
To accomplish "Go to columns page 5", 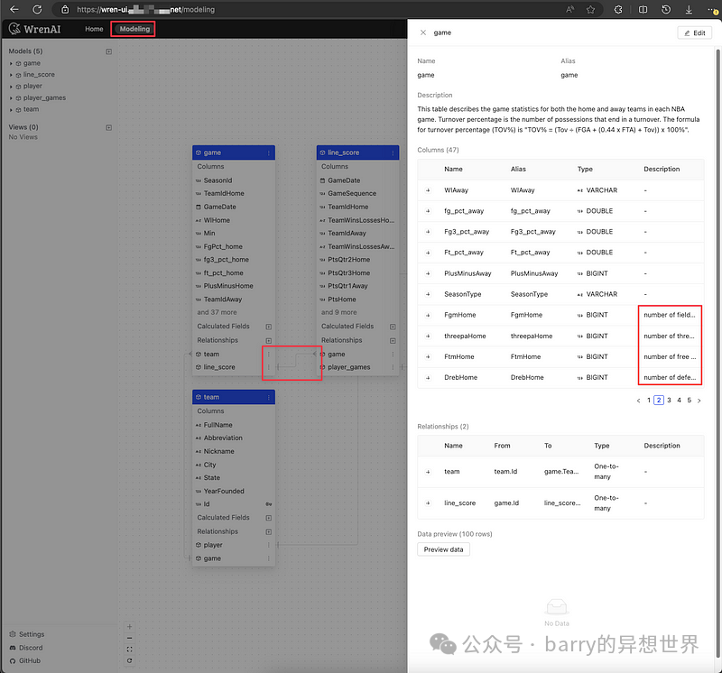I will 690,400.
